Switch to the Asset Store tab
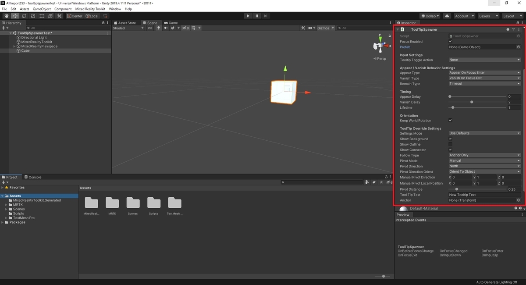This screenshot has width=526, height=285. 125,23
